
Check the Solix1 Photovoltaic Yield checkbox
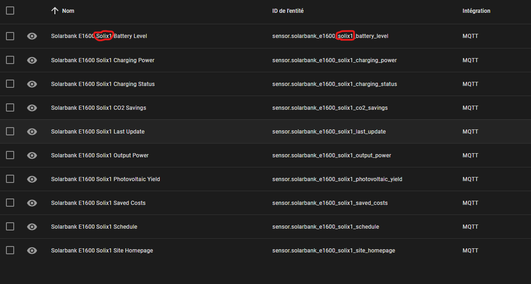coord(10,179)
